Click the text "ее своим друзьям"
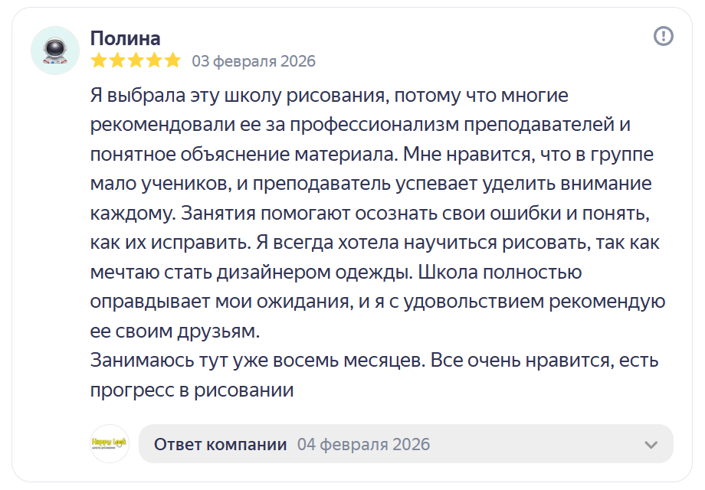 click(175, 331)
